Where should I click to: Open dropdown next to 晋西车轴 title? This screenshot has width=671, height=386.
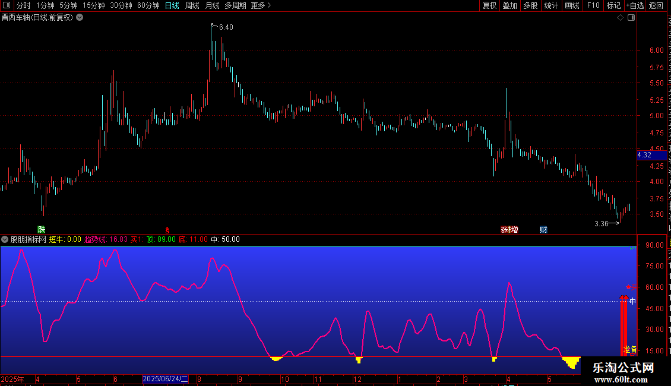80,18
